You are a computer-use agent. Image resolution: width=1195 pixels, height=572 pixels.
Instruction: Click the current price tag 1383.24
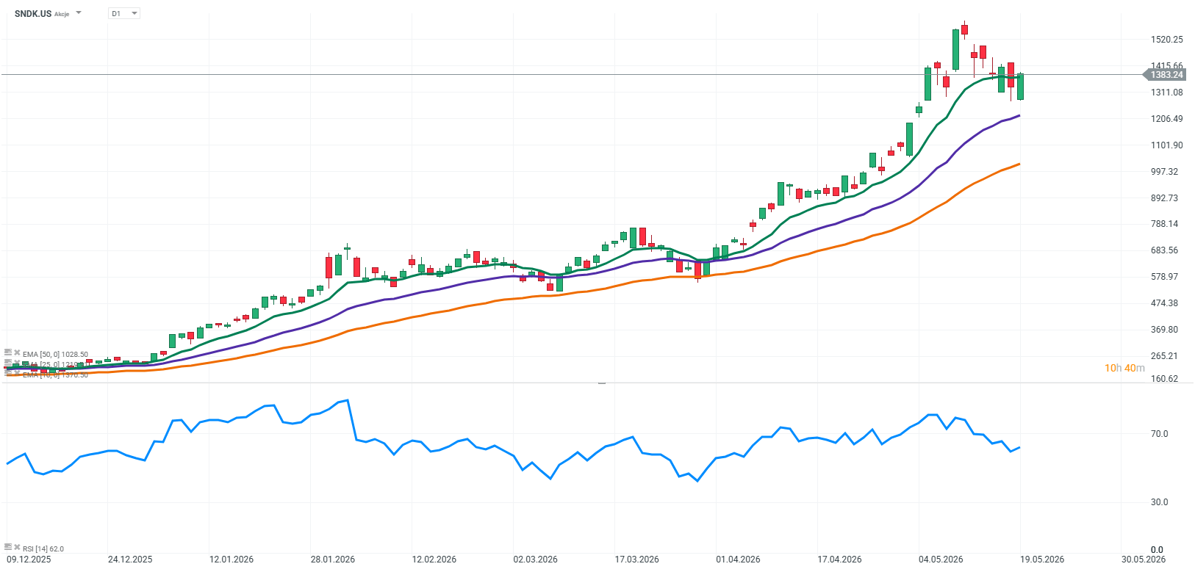tap(1166, 75)
